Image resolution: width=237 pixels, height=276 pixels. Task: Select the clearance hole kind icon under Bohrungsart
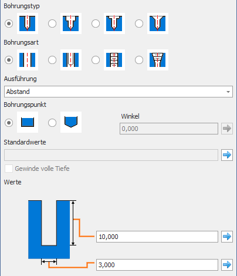(71, 60)
